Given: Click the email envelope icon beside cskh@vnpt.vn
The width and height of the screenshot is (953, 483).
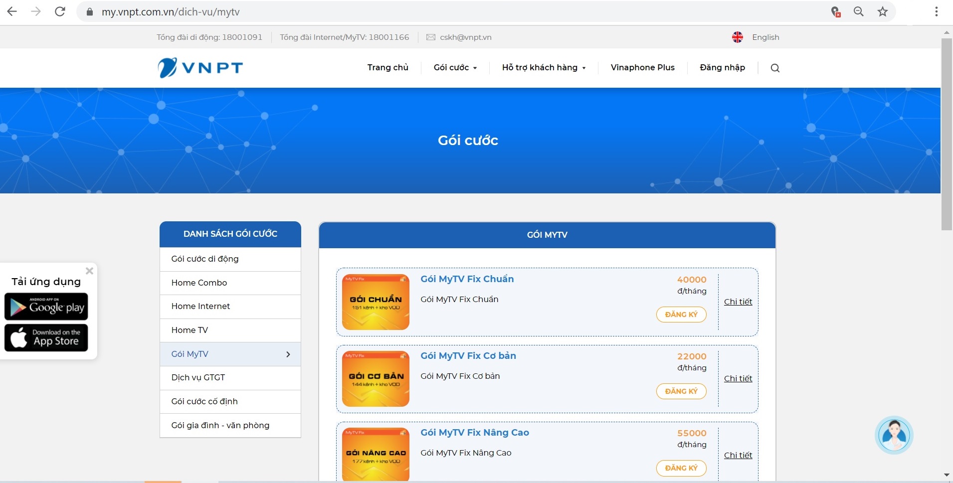Looking at the screenshot, I should click(x=430, y=36).
